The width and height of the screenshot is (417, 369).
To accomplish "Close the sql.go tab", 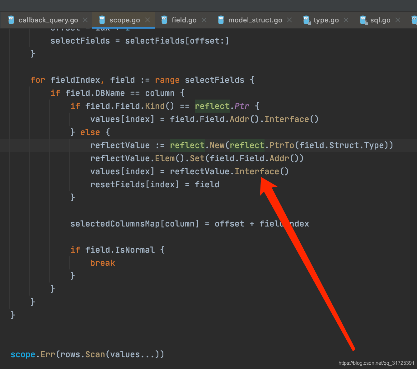I will 398,20.
